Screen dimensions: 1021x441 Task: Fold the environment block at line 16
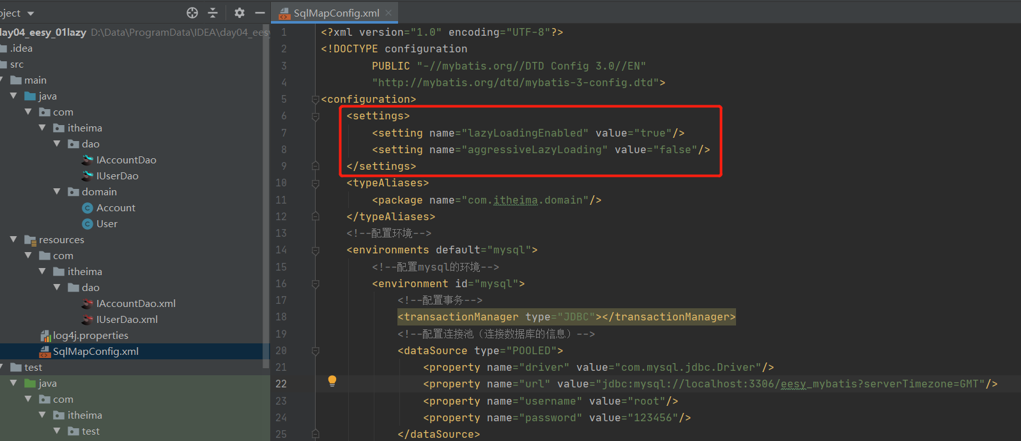316,284
